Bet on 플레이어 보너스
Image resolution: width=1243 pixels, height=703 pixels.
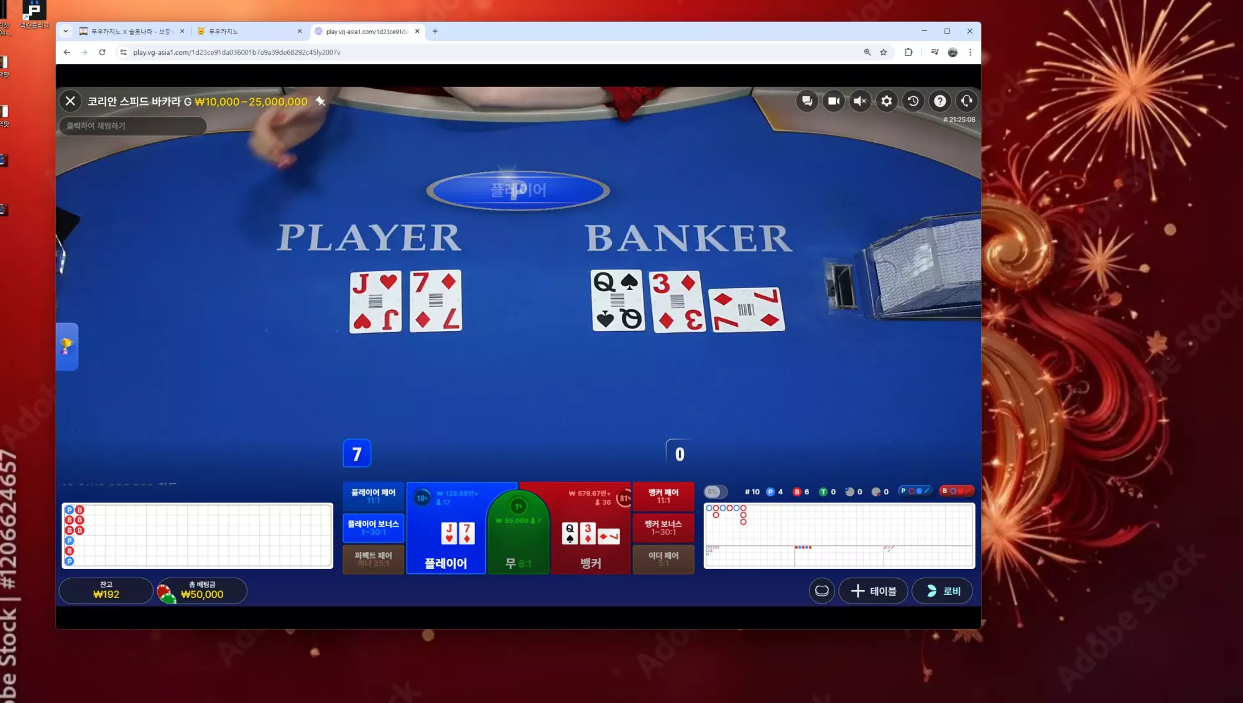coord(373,528)
